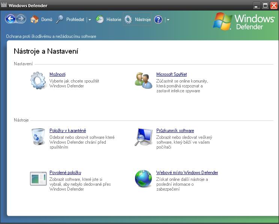Click the quarantine recycle bin icon

(38, 137)
